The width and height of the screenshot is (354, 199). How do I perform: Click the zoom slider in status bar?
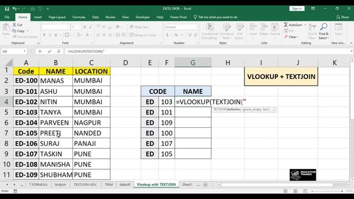coord(327,191)
